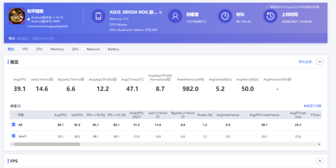This screenshot has width=336, height=168.
Task: Collapse the 概览 section with round arrow
Action: coord(320,62)
